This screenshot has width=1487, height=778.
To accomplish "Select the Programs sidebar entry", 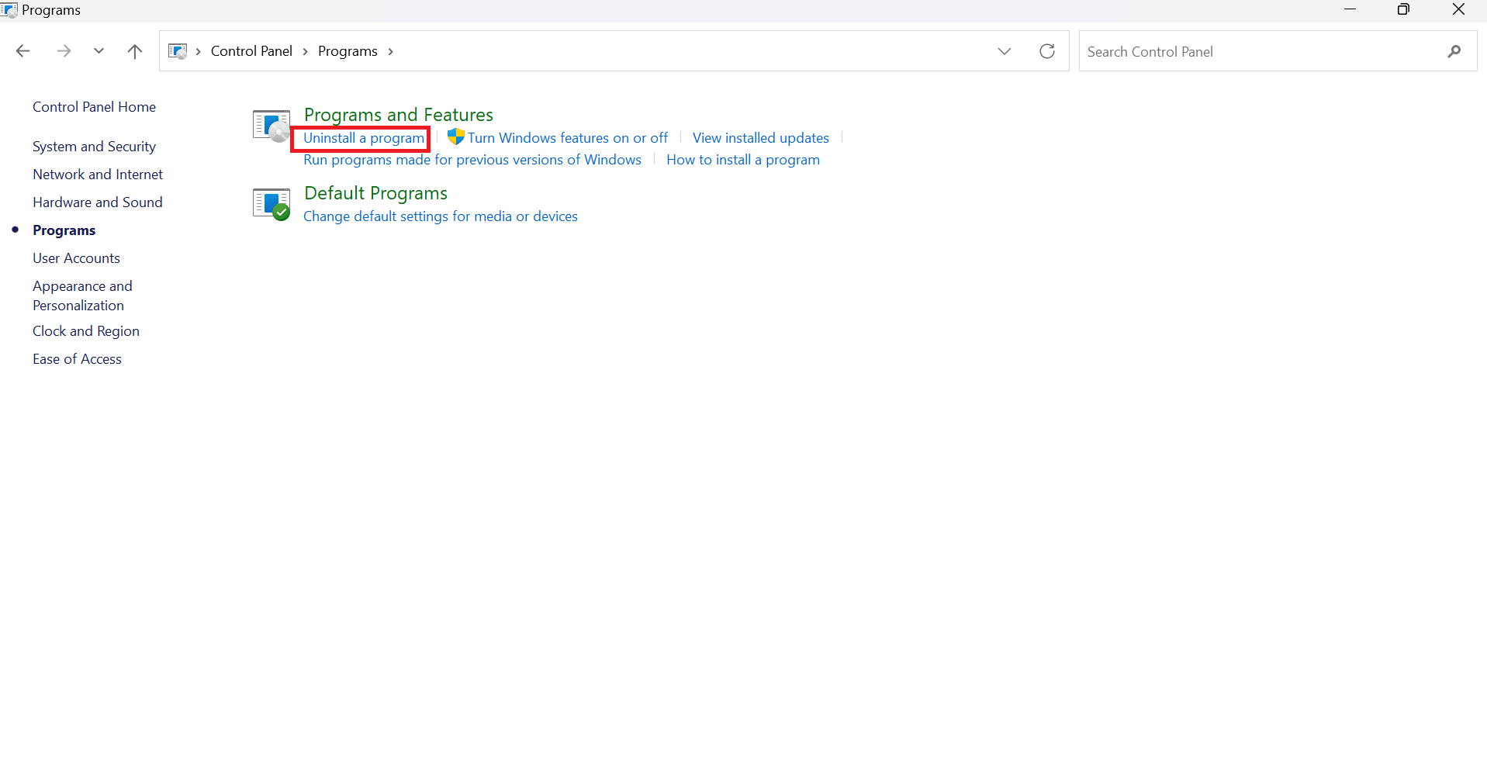I will (64, 230).
